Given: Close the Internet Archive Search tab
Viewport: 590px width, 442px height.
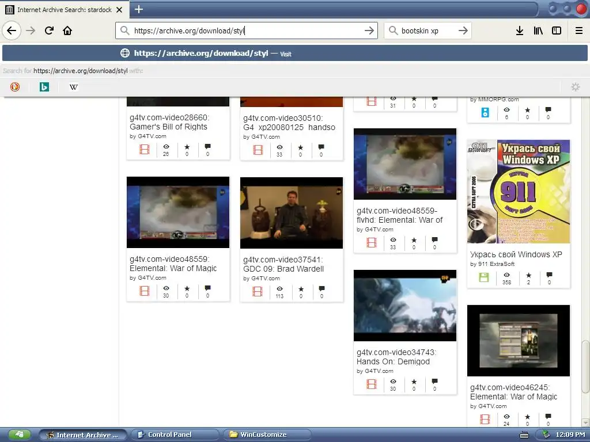Looking at the screenshot, I should click(119, 10).
